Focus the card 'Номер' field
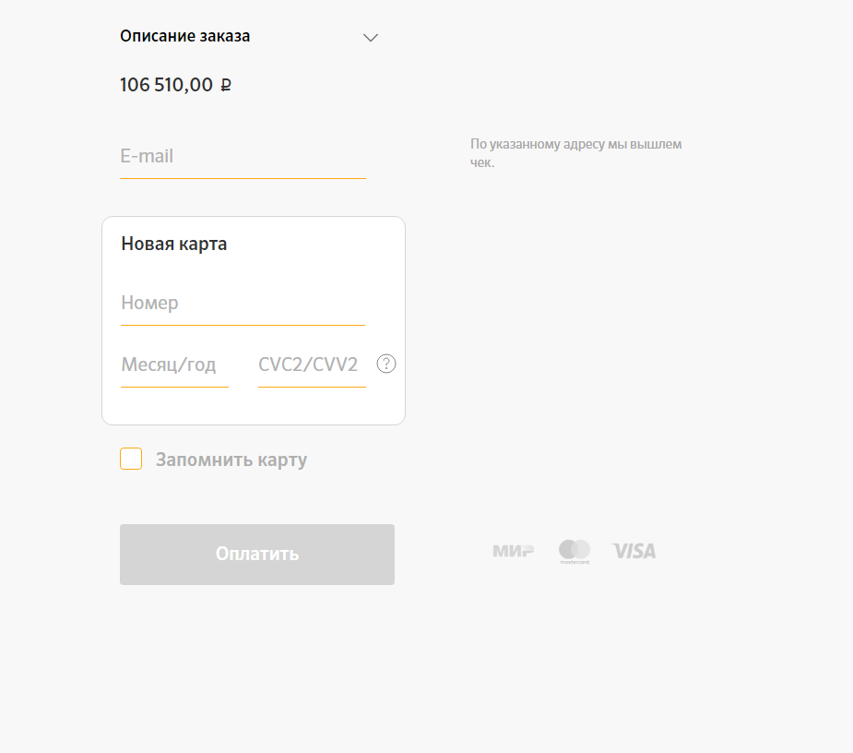 243,304
